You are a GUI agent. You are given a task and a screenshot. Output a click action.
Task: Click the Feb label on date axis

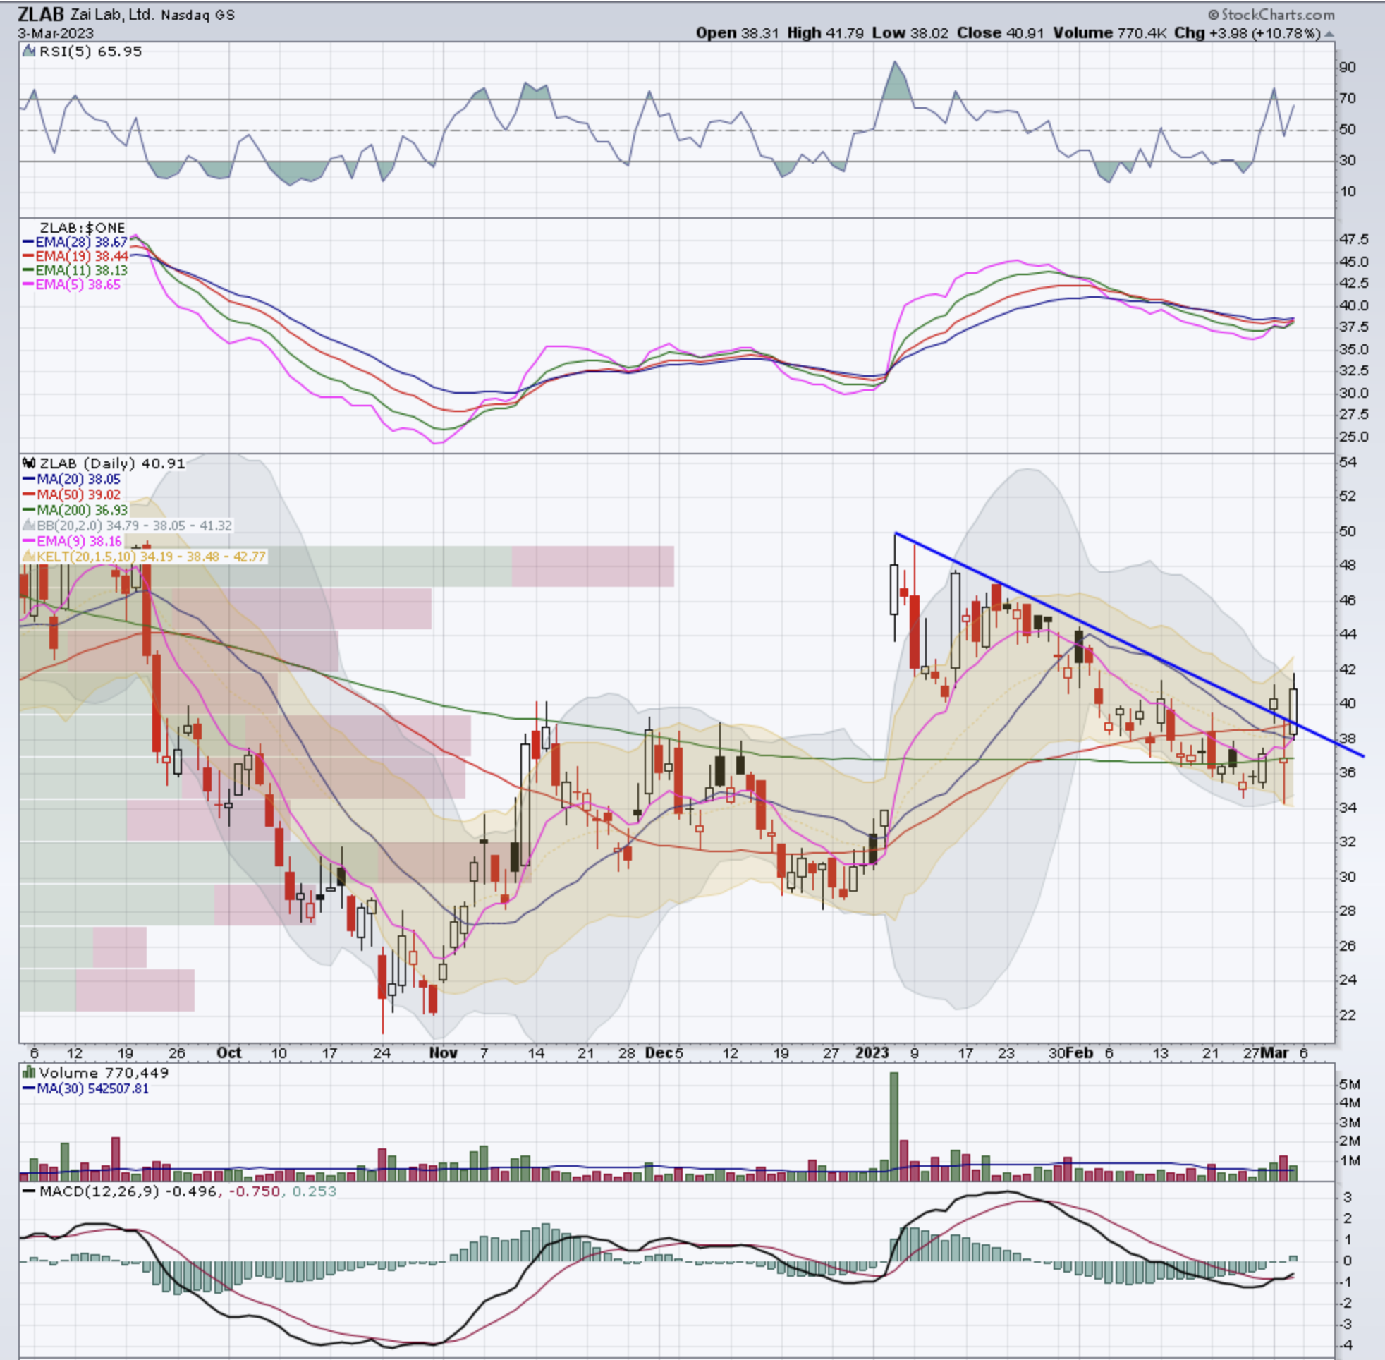pos(1080,1052)
